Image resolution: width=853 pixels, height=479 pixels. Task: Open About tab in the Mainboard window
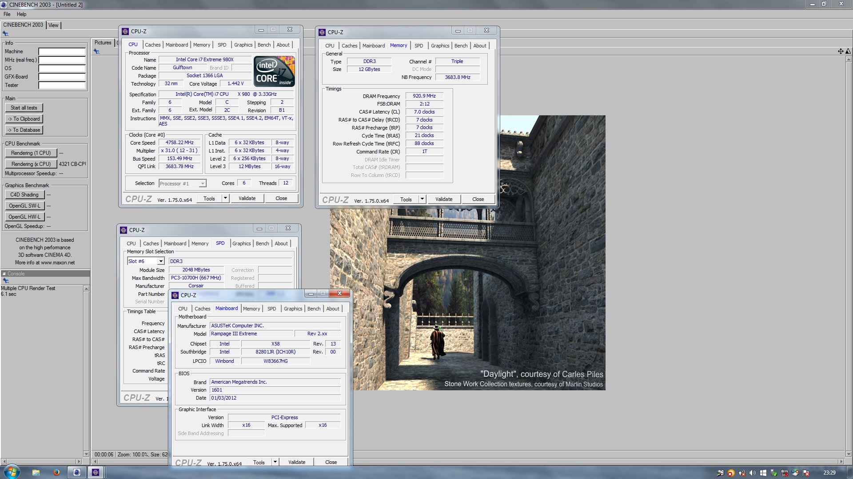coord(332,309)
